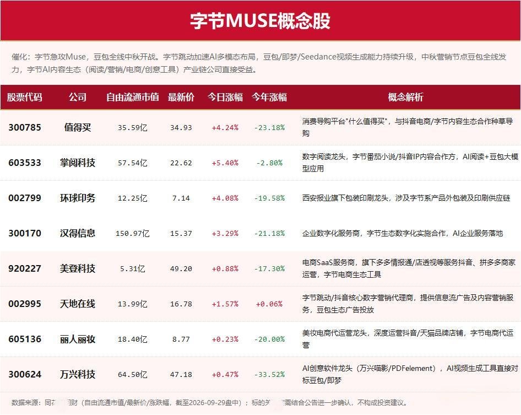Image resolution: width=521 pixels, height=415 pixels.
Task: Click latest price 7.14
Action: [x=181, y=198]
